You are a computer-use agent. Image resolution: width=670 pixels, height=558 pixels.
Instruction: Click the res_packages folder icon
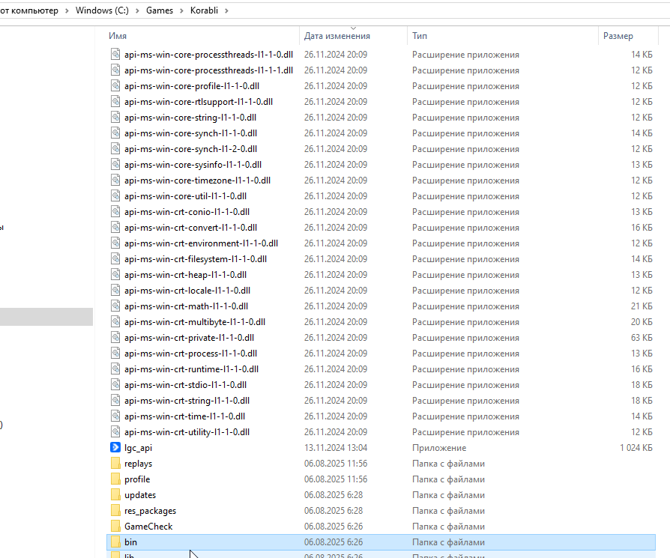115,511
